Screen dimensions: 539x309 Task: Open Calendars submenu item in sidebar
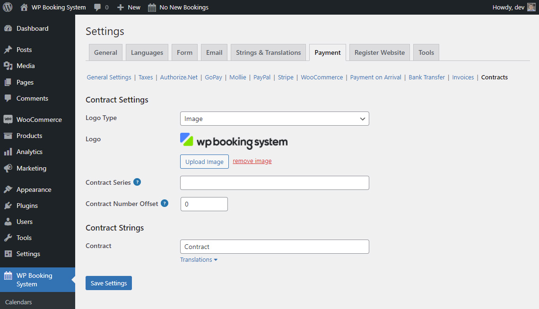click(18, 302)
